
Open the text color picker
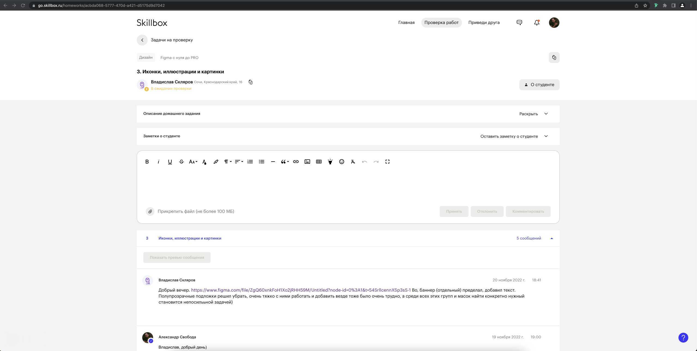click(x=204, y=162)
